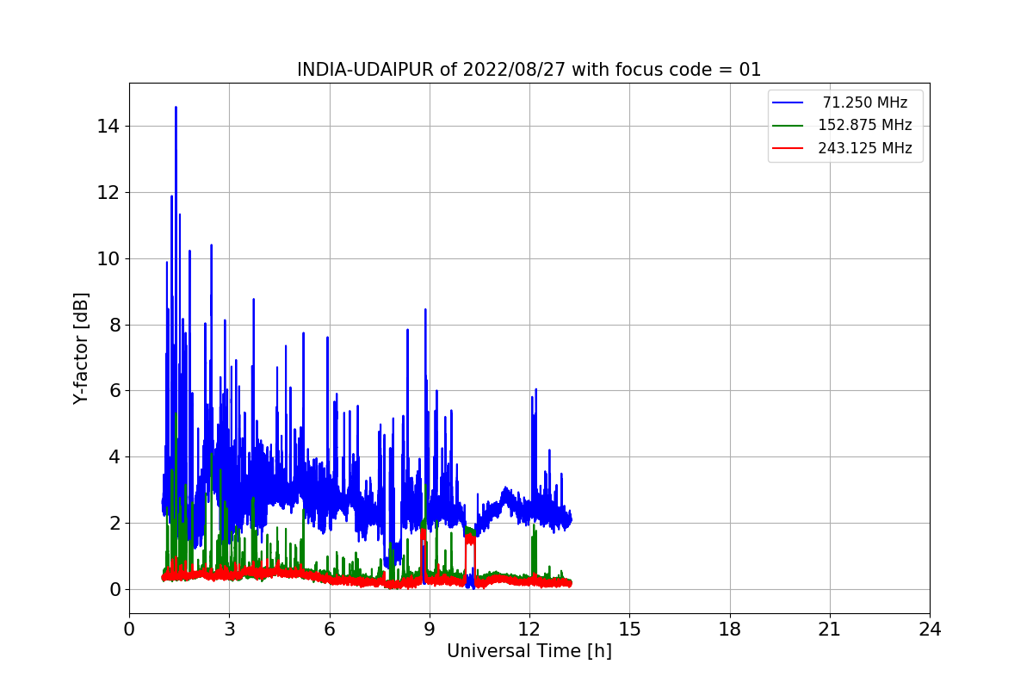Click the x-axis tick label 18

click(x=730, y=629)
